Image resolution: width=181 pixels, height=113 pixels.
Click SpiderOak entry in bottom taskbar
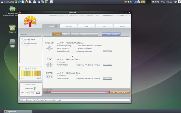(18, 112)
